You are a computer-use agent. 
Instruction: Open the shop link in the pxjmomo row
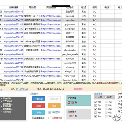point(14,24)
